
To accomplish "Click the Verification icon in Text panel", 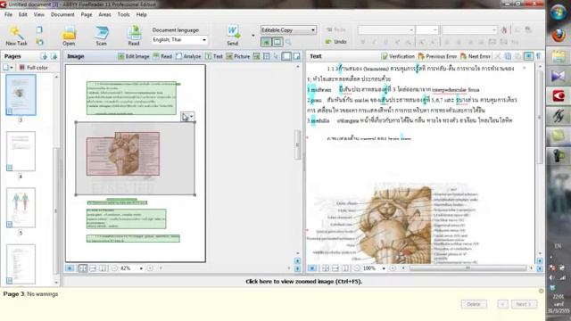I will coord(385,56).
